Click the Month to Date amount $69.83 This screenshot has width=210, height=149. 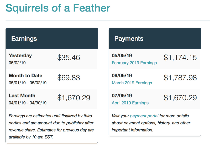(x=69, y=78)
